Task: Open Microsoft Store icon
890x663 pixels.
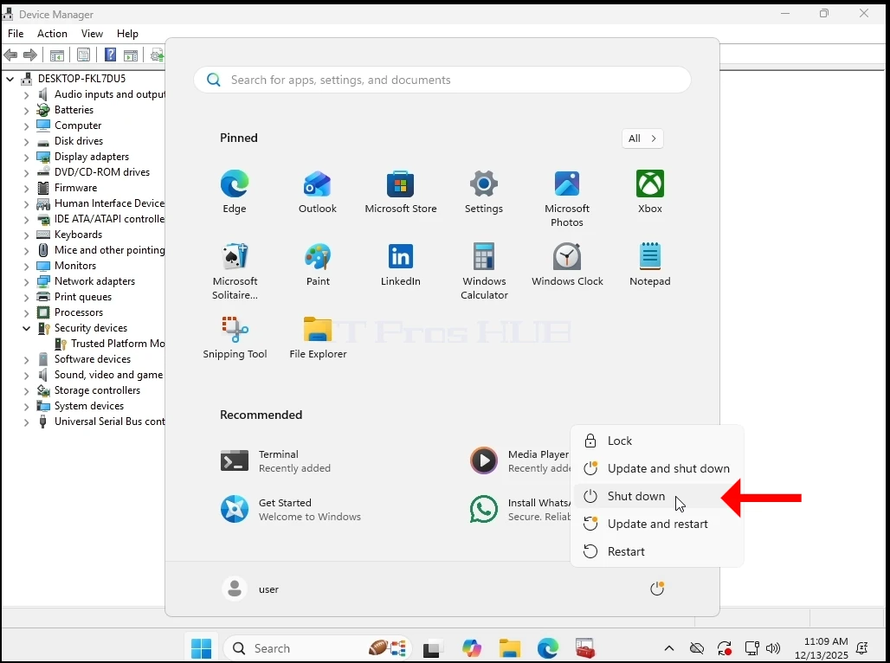Action: 401,192
